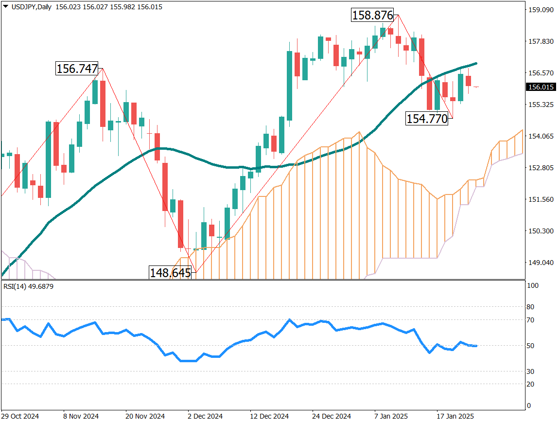This screenshot has height=423, width=560.
Task: Select the 29 Oct 2024 date label
Action: (20, 416)
